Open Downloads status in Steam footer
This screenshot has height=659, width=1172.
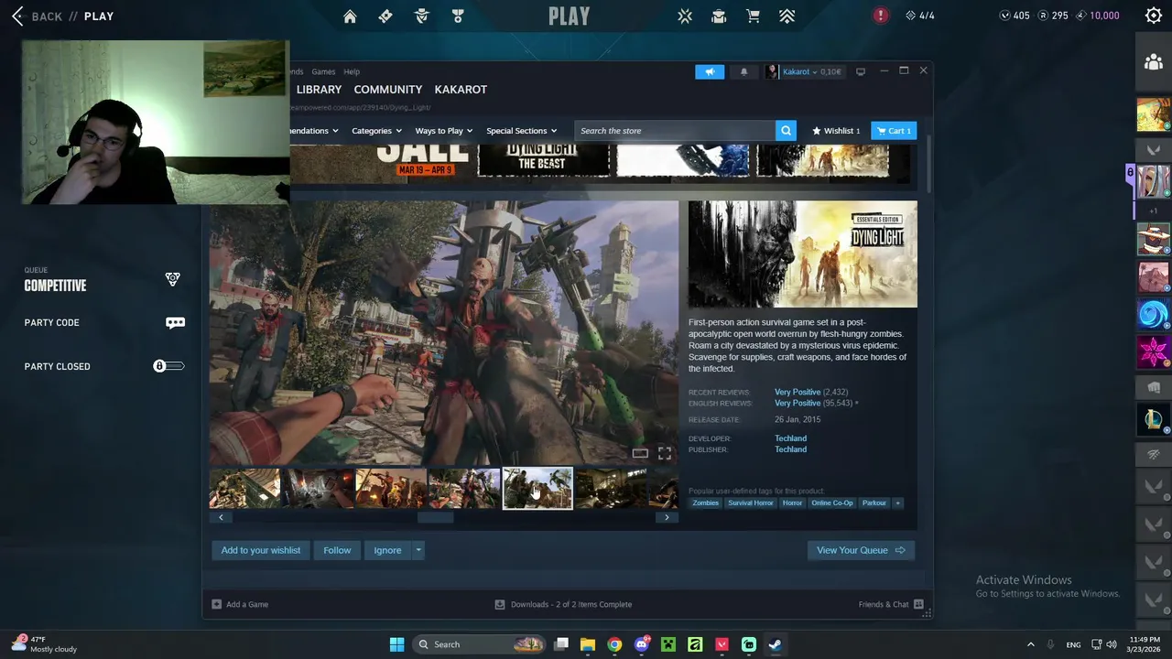click(563, 604)
